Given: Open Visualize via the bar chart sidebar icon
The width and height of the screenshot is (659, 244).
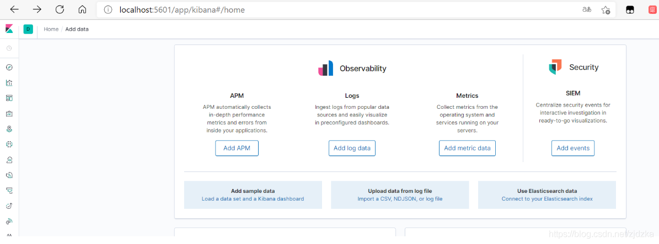Looking at the screenshot, I should click(x=9, y=83).
